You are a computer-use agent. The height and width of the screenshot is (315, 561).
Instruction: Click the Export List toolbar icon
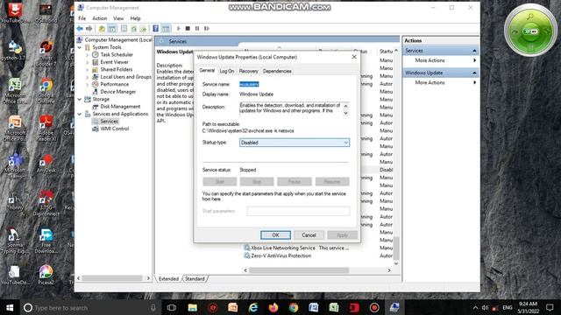(143, 29)
